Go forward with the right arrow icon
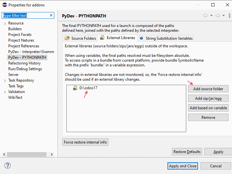The width and height of the screenshot is (232, 174). click(x=218, y=16)
